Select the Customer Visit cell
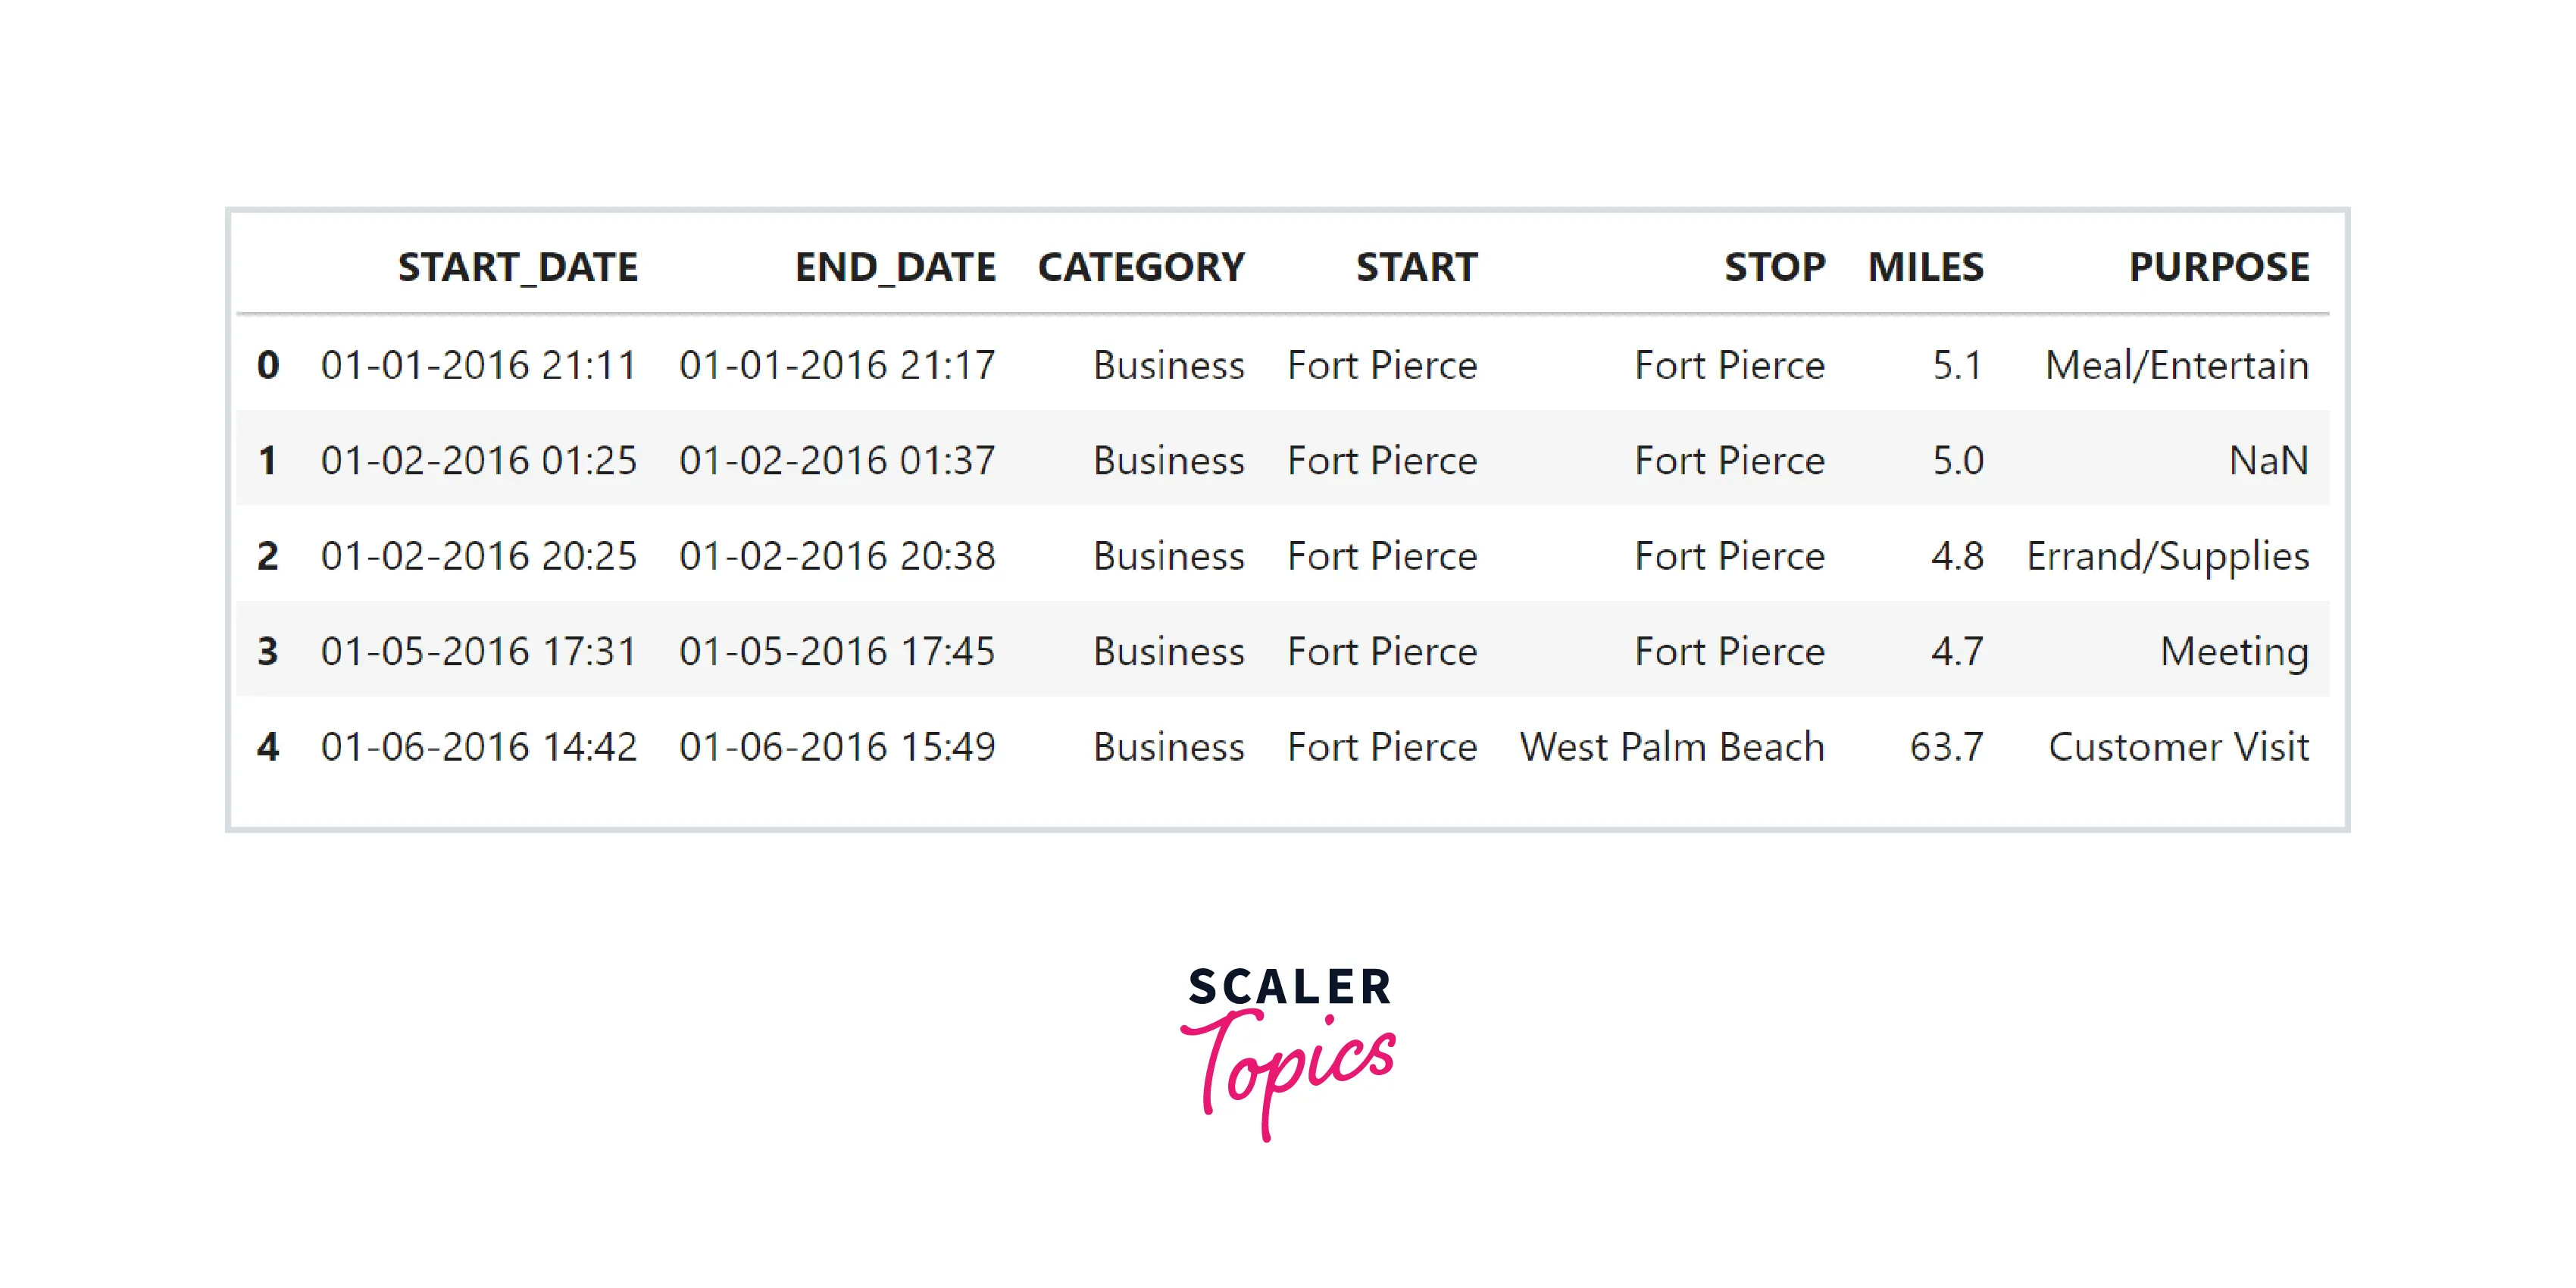Image resolution: width=2576 pixels, height=1288 pixels. pos(2178,747)
